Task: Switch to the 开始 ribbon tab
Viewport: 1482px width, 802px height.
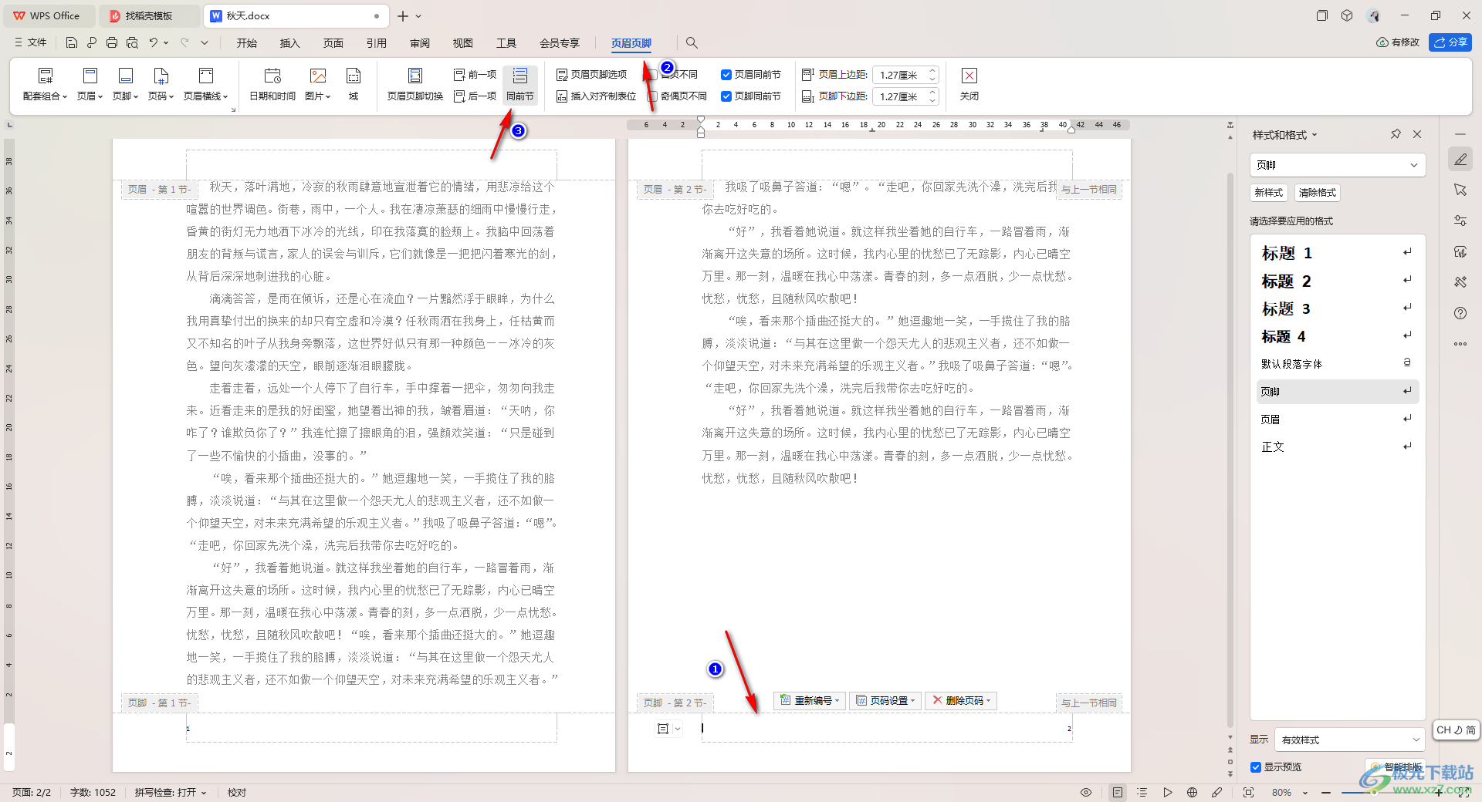Action: click(x=247, y=43)
